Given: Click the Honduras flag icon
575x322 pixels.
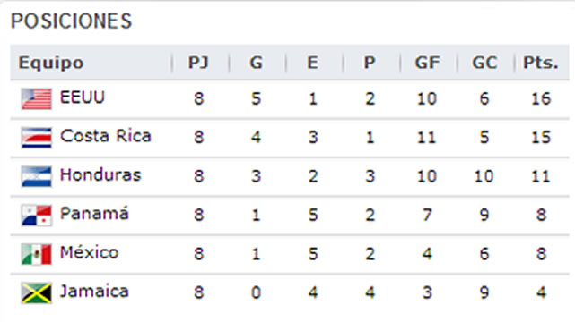Looking at the screenshot, I should point(36,176).
